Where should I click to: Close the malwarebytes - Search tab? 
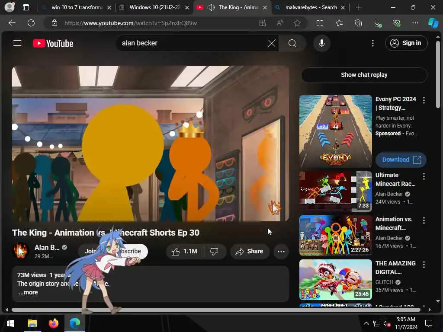tap(343, 8)
